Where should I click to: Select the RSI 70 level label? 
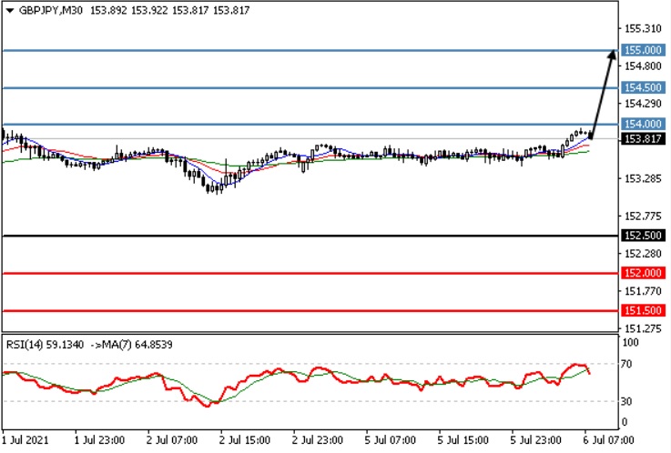point(626,364)
